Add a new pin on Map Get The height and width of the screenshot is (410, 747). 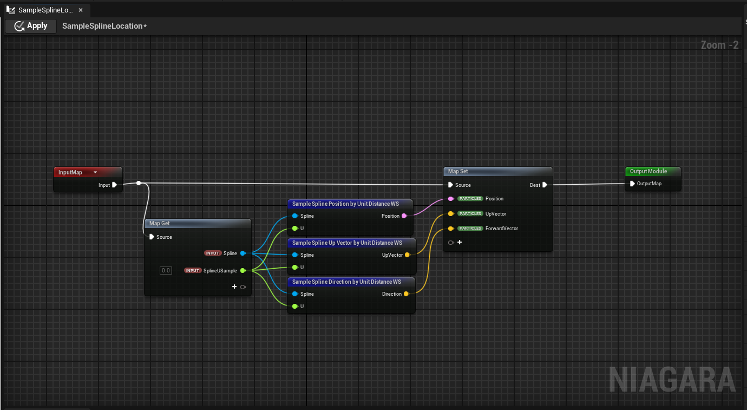point(234,287)
